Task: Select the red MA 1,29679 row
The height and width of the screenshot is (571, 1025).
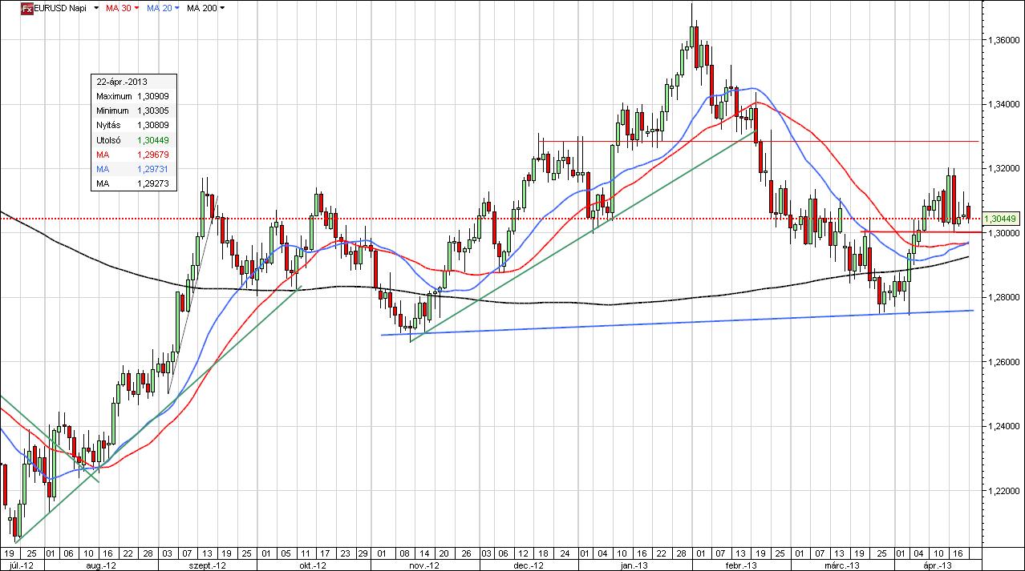Action: (x=132, y=154)
